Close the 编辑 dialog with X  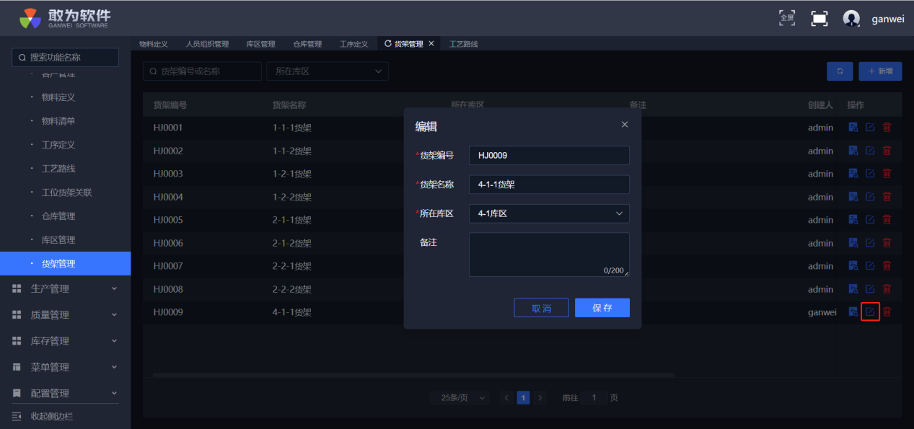pos(625,125)
